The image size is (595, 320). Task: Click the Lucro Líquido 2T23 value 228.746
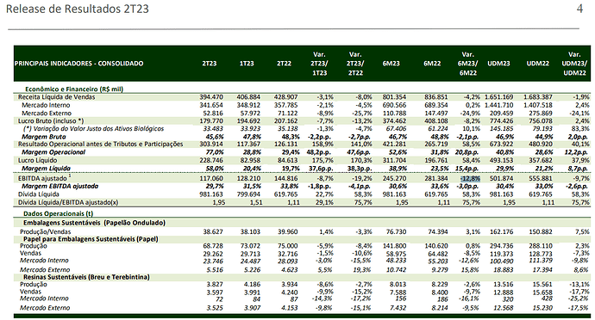(211, 160)
